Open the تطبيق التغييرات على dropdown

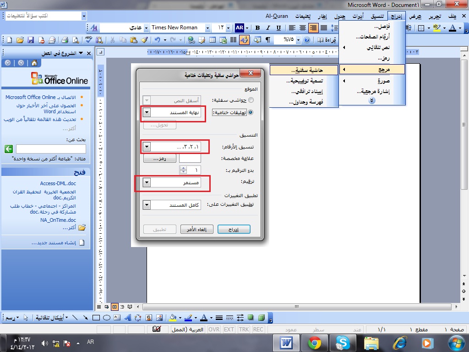pyautogui.click(x=147, y=205)
